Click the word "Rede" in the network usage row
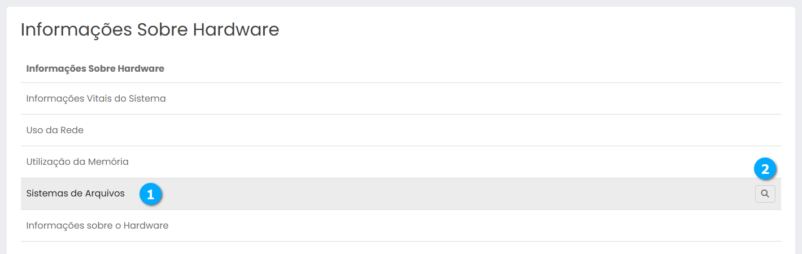 (x=73, y=130)
